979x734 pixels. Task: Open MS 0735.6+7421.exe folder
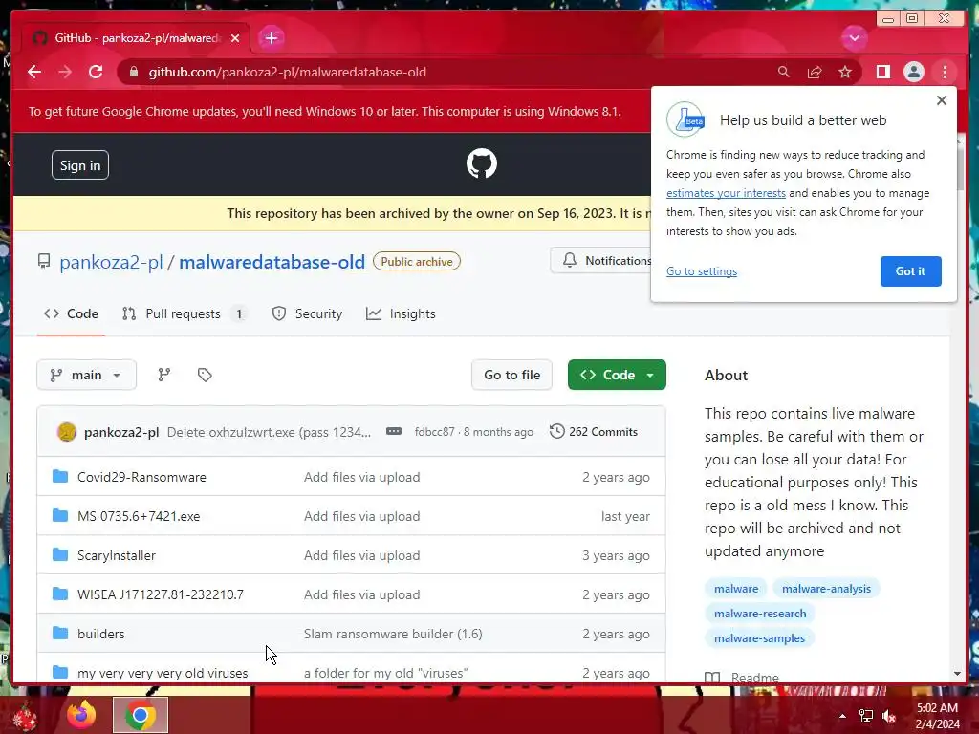point(139,517)
